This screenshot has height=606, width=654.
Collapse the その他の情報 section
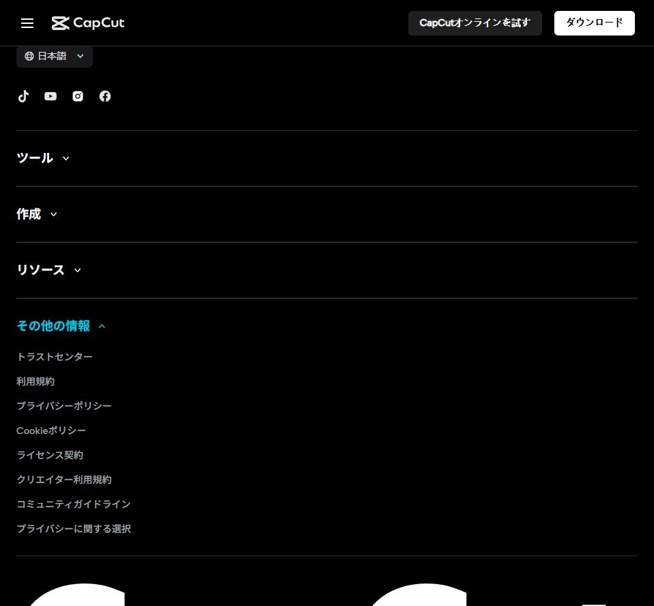pyautogui.click(x=61, y=326)
